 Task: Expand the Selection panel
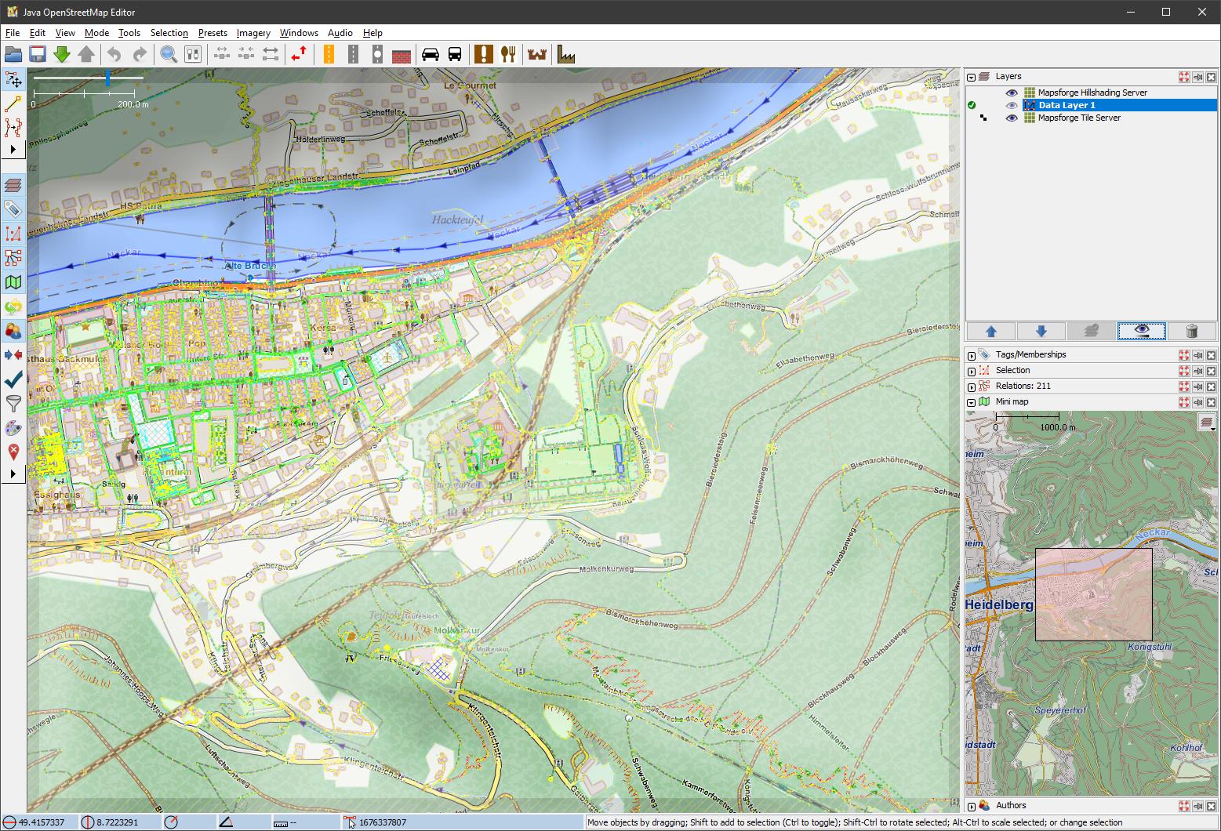pos(970,370)
